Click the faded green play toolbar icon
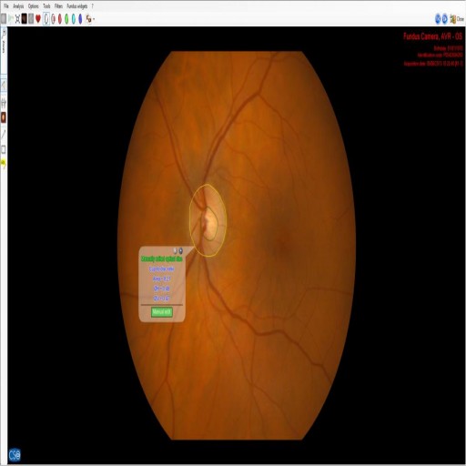Viewport: 466px width, 466px height. click(x=11, y=19)
